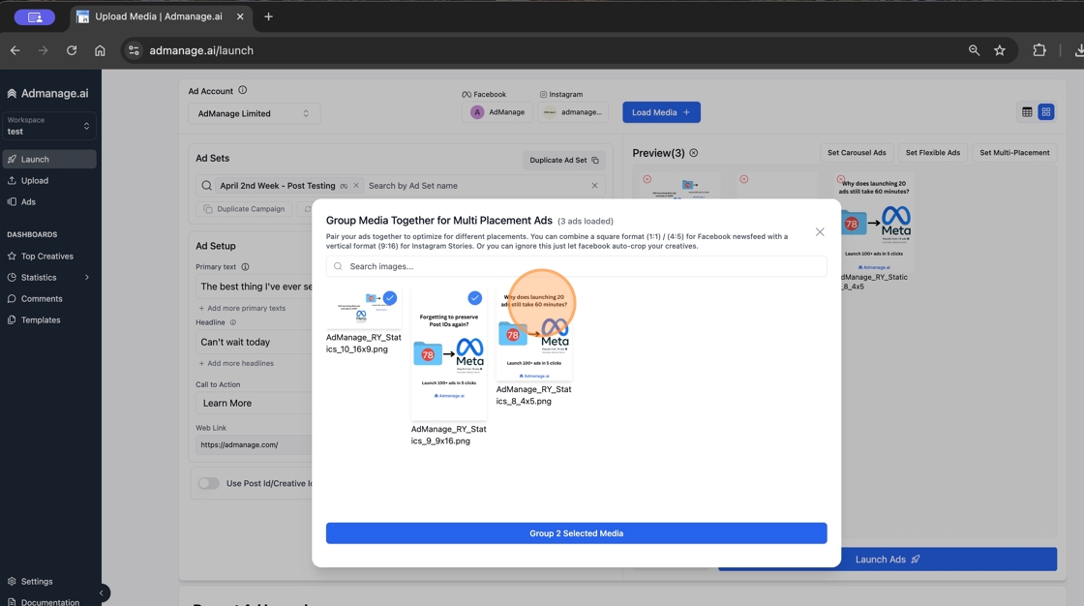Toggle the Use Post Id/Creative switch
The image size is (1084, 606).
pos(208,484)
